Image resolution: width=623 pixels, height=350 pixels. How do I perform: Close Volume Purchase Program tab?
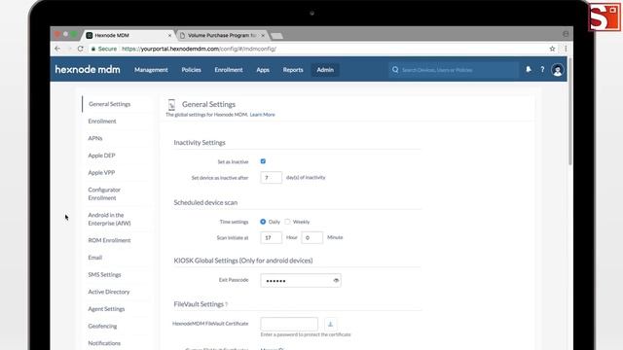[263, 35]
